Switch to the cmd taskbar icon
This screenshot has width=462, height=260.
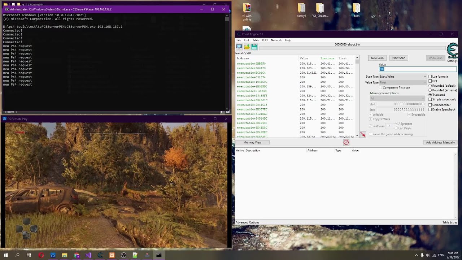[159, 255]
